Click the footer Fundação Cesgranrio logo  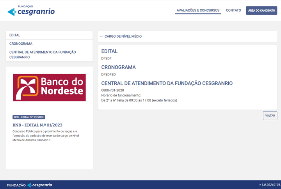(29, 185)
